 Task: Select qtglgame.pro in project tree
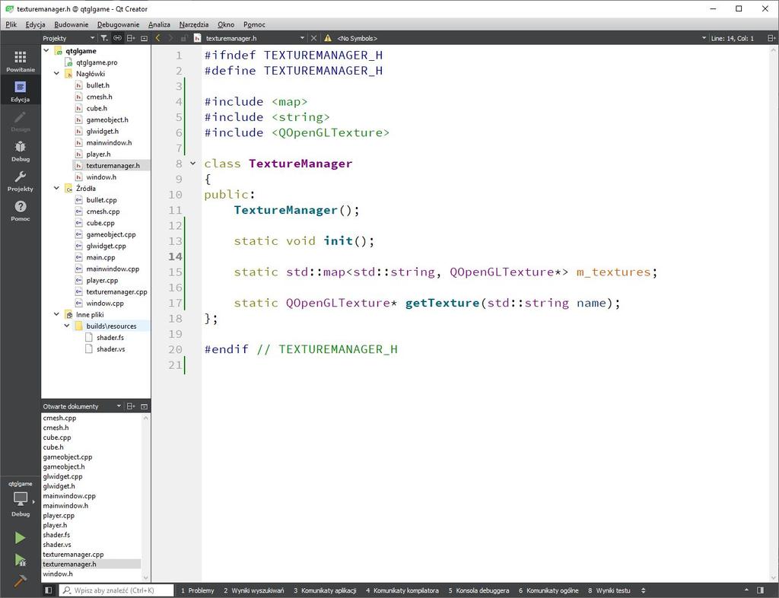pos(97,62)
